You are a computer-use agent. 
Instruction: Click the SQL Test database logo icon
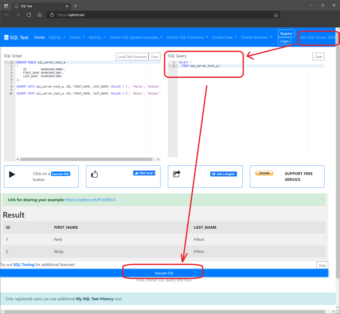point(6,37)
